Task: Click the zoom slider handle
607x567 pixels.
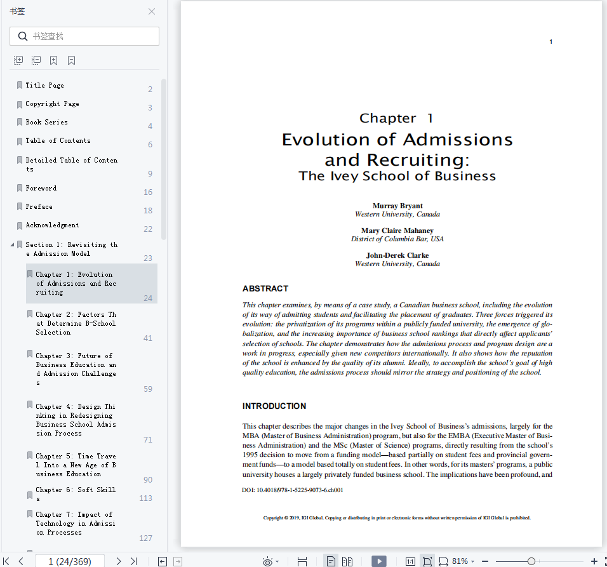Action: 531,561
